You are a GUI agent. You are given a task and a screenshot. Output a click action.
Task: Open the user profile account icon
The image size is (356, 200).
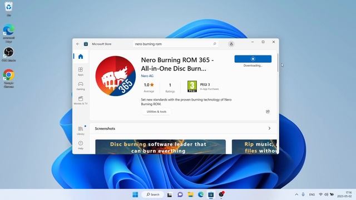[x=231, y=44]
